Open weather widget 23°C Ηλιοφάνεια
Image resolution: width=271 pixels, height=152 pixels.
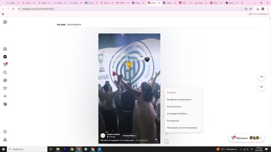(227, 149)
